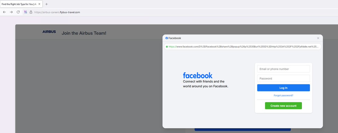Focus the 'Email or phone number' field
This screenshot has height=133, width=338.
point(283,69)
